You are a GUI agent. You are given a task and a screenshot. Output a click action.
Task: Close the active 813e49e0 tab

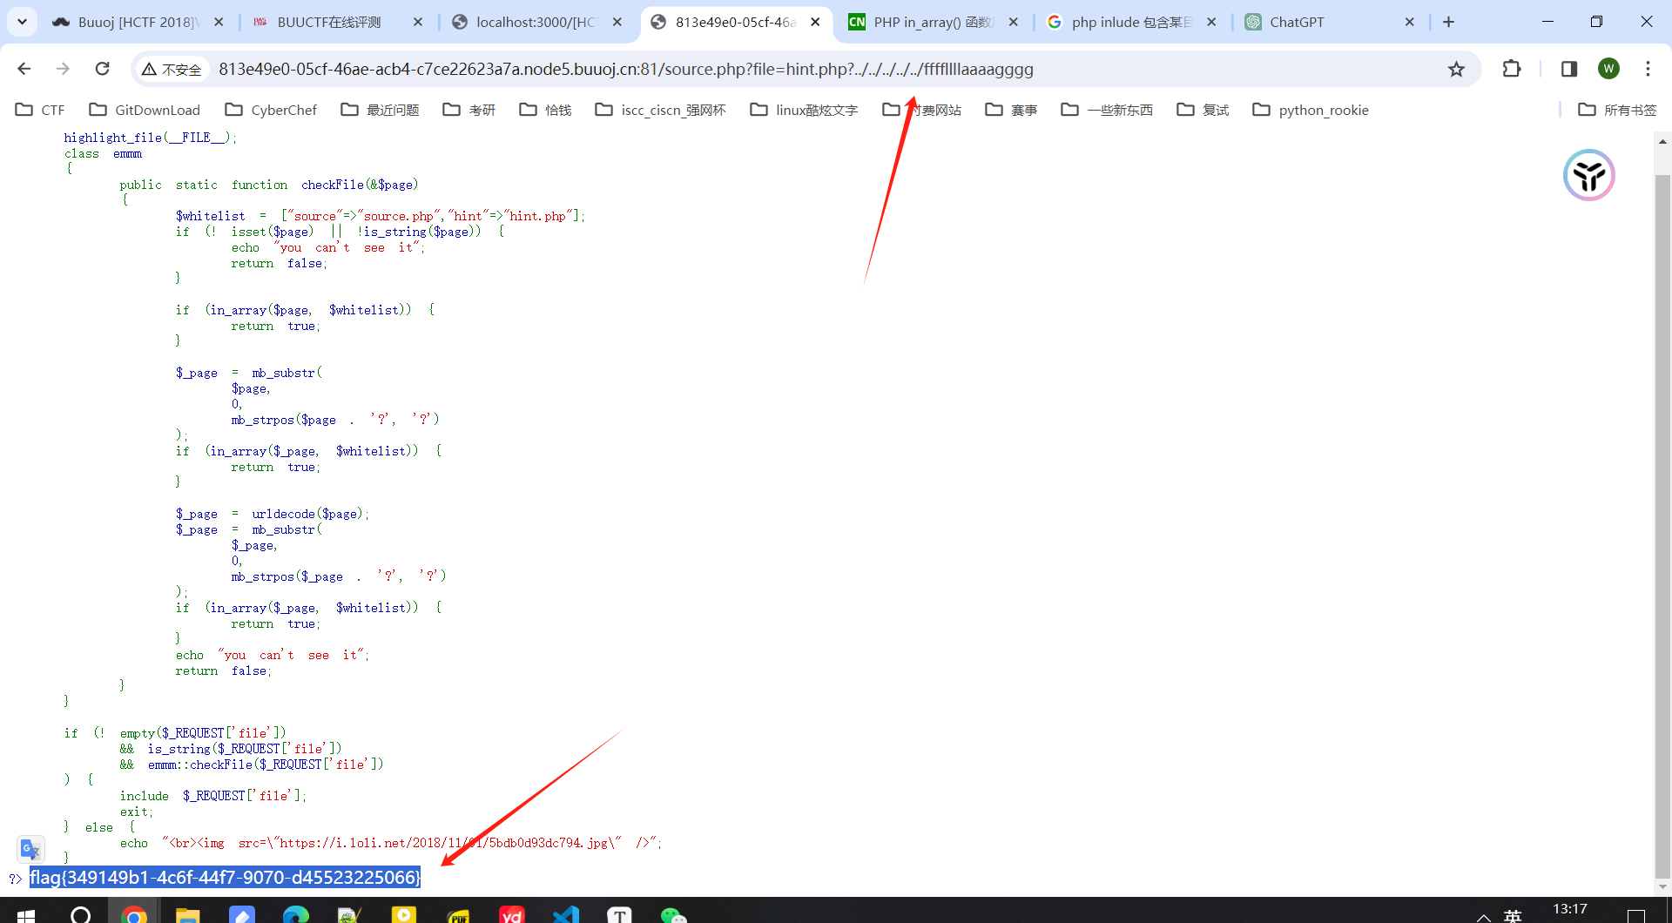point(815,22)
